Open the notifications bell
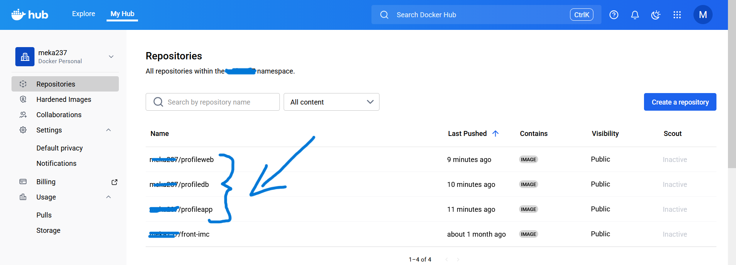Screen dimensions: 736x265 coord(635,15)
